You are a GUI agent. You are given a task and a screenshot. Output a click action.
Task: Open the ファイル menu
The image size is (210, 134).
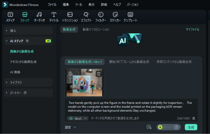click(x=52, y=5)
